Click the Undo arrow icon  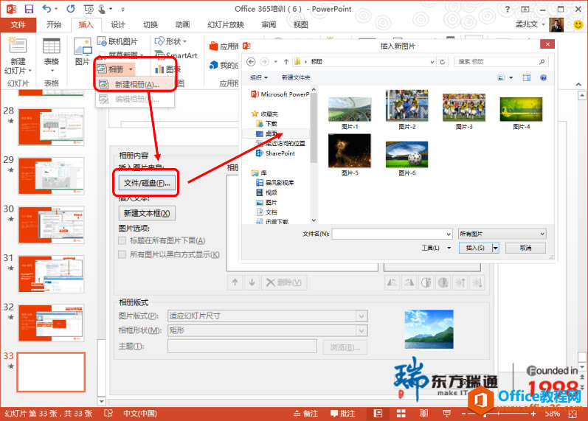point(47,9)
